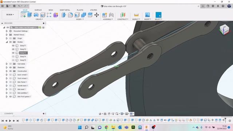Select the Create Sketch tool
The height and width of the screenshot is (131, 233).
point(23,15)
